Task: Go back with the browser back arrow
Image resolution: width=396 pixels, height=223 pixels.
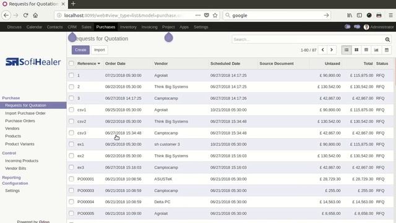Action: point(6,15)
